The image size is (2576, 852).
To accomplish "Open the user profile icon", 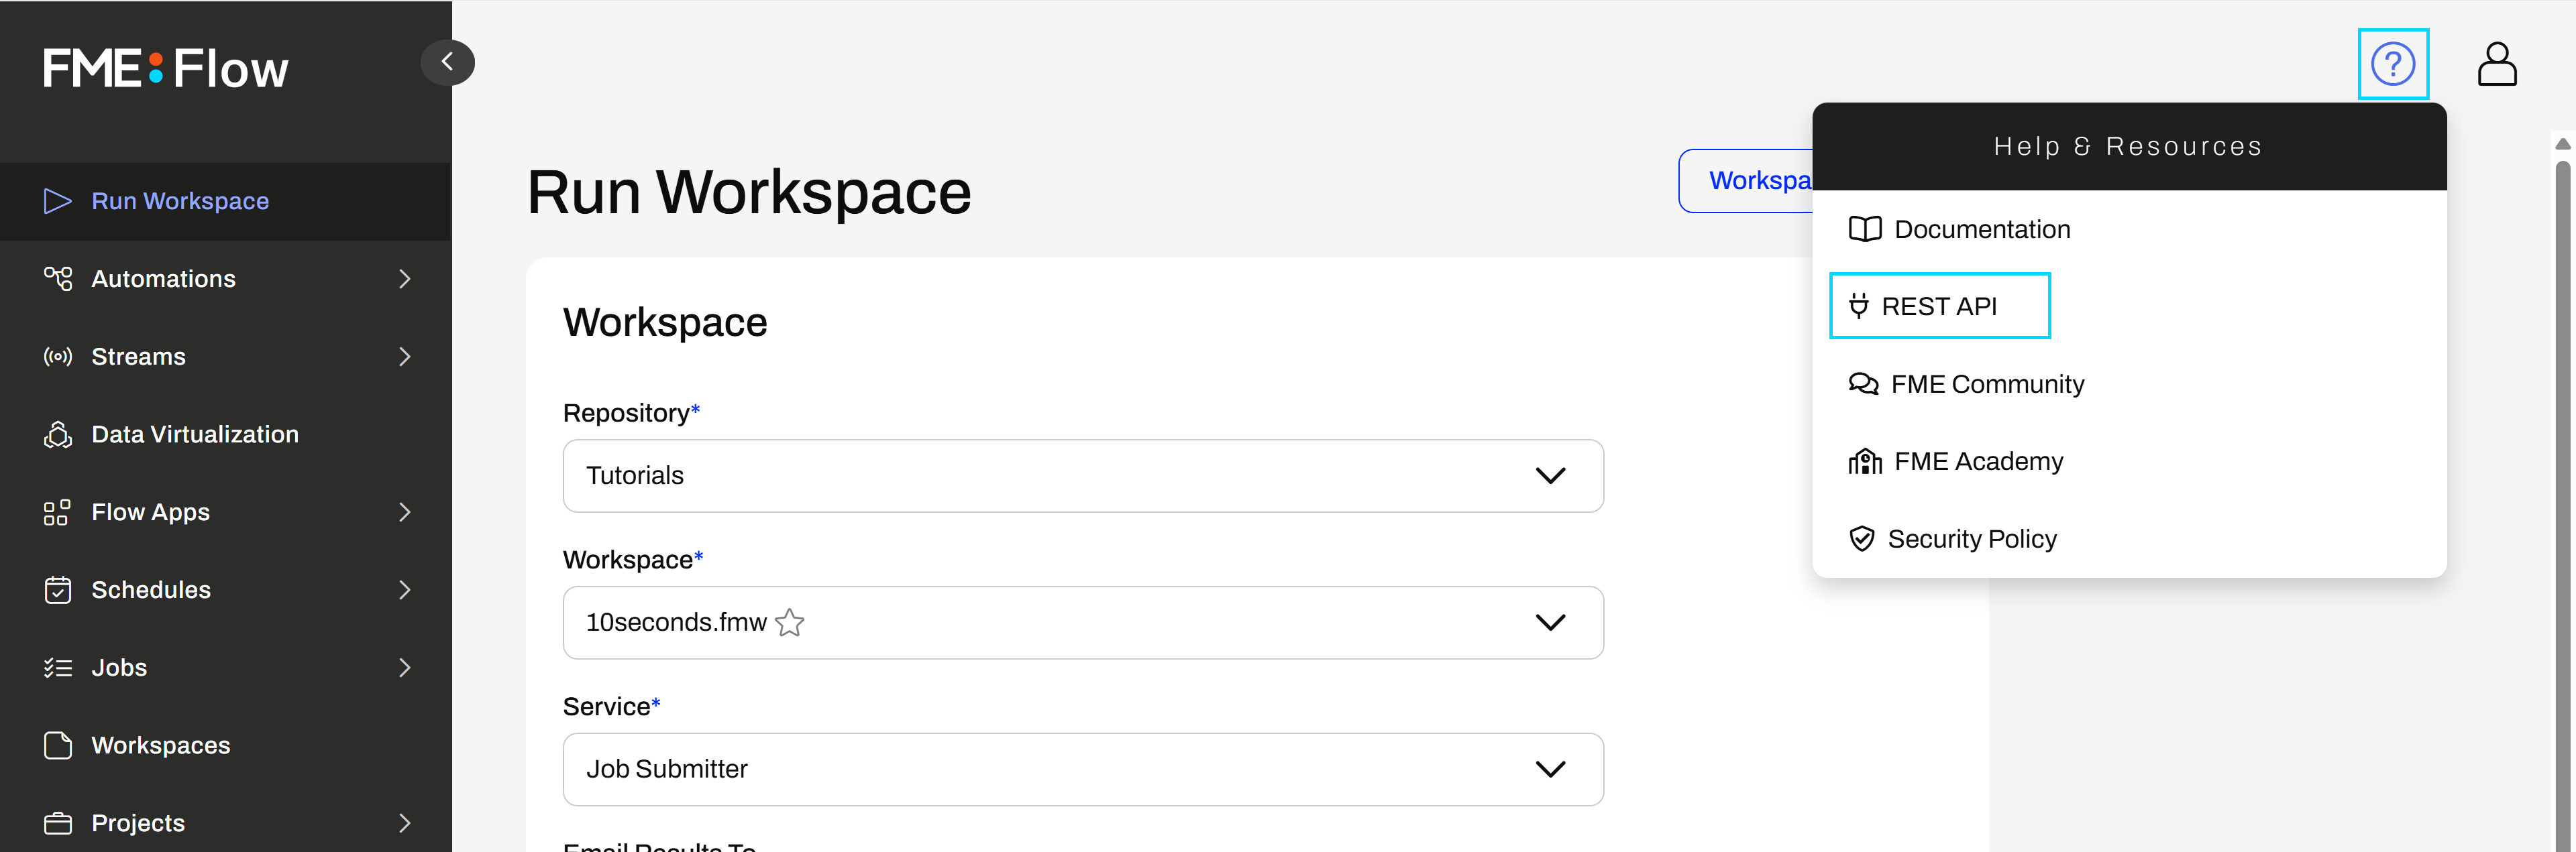I will point(2497,64).
